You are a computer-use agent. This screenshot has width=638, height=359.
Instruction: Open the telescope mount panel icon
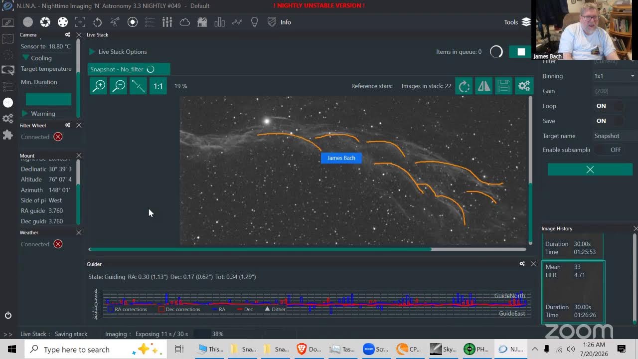point(115,22)
